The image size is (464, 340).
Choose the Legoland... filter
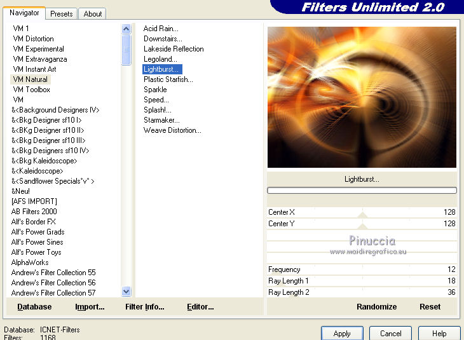(x=160, y=59)
